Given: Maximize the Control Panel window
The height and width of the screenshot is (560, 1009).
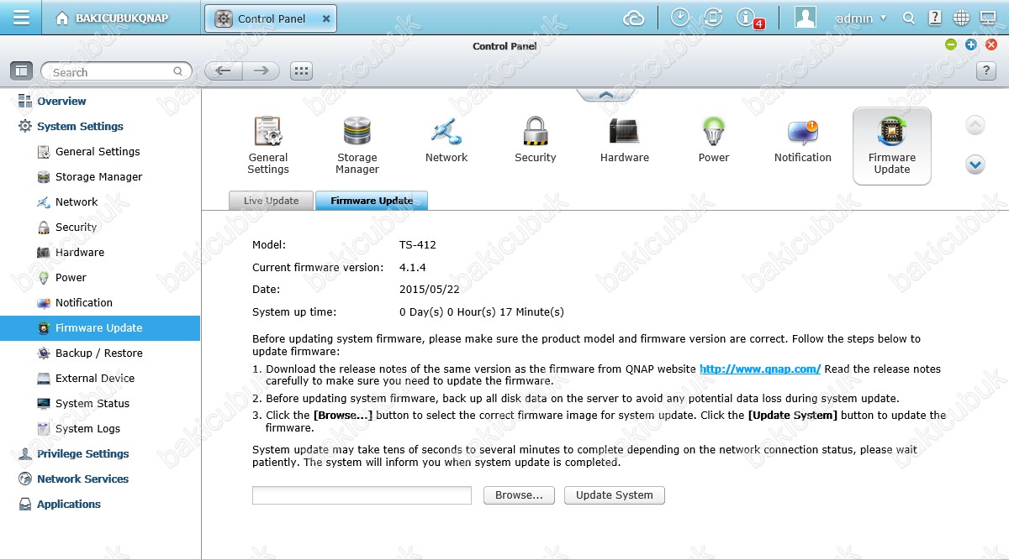Looking at the screenshot, I should pos(971,44).
